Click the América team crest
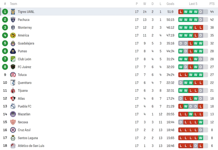218x150 pixels. coord(13,35)
